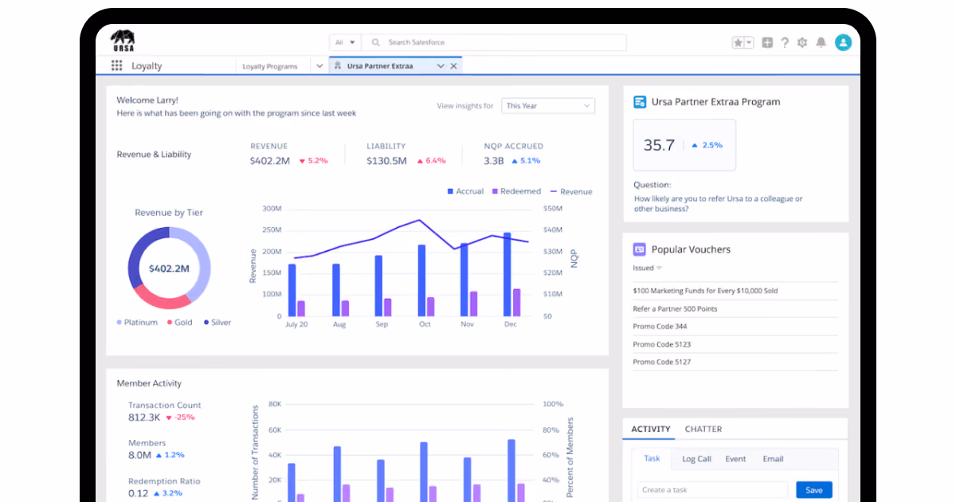Toggle the Accrual legend swatch
956x502 pixels.
(450, 191)
